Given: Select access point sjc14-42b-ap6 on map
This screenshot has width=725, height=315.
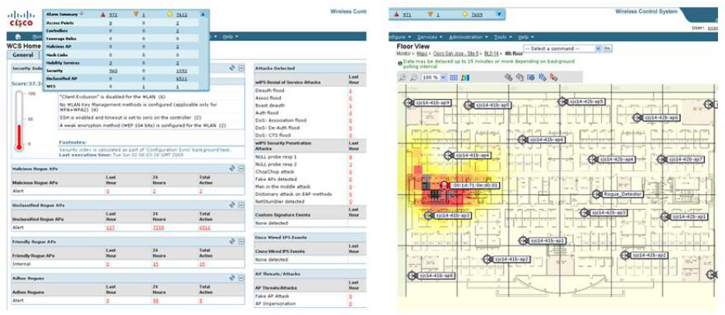Looking at the screenshot, I should point(657,118).
